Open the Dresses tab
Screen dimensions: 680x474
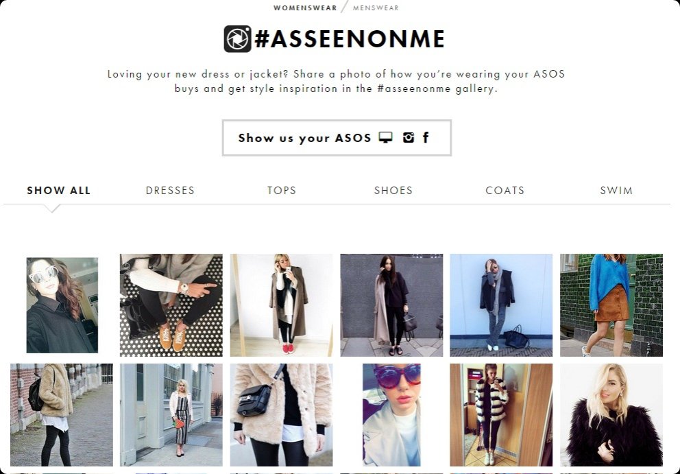point(170,191)
